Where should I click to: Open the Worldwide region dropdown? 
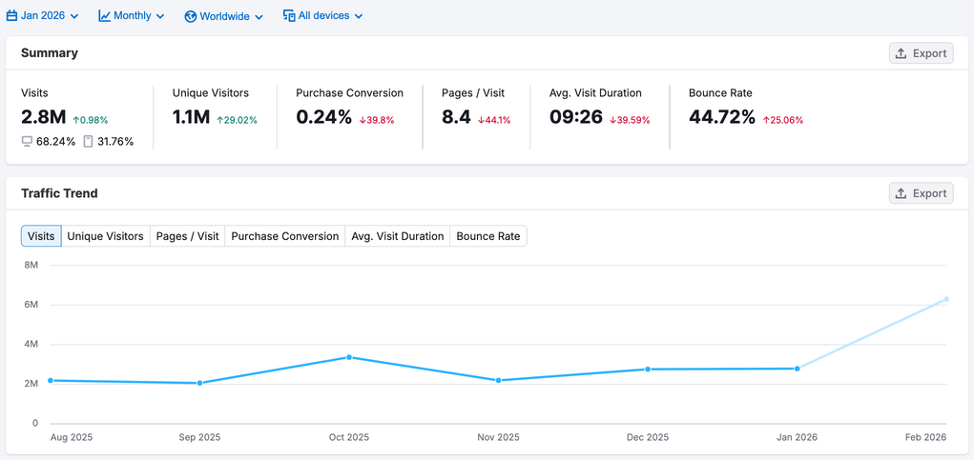[259, 16]
